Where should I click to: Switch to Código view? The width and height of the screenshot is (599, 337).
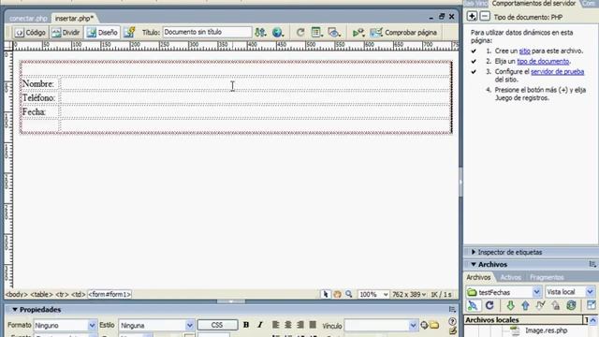click(x=30, y=33)
